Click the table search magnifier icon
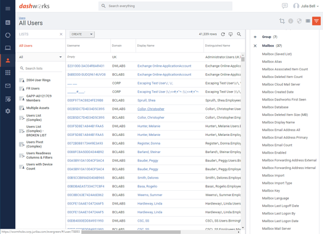 click(239, 34)
